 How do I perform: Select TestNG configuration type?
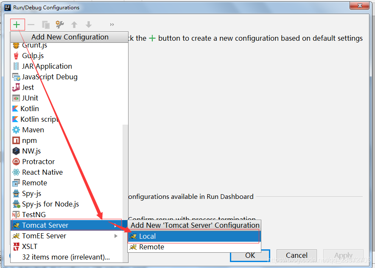[67, 215]
